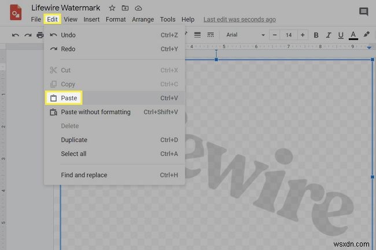The width and height of the screenshot is (376, 250).
Task: Click the font size field showing 14
Action: pyautogui.click(x=289, y=35)
